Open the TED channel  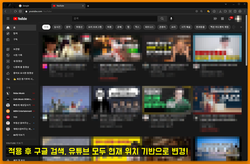click(x=19, y=117)
